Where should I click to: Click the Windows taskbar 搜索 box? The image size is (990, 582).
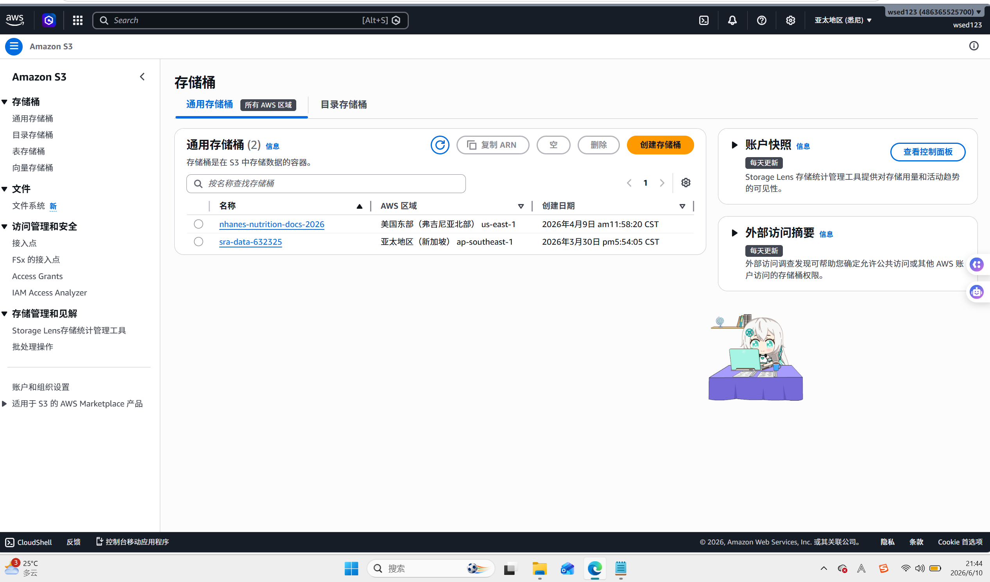[x=431, y=568]
